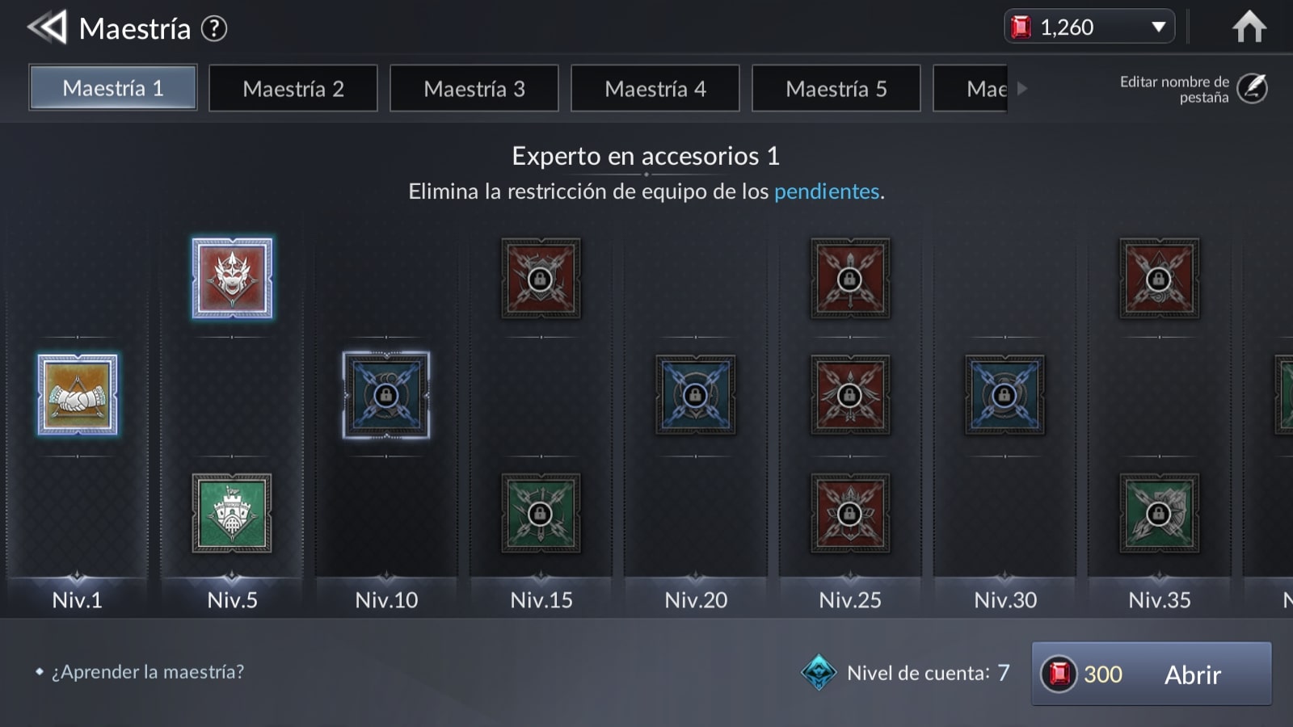Select the locked top red mastery at Niv.25
The width and height of the screenshot is (1293, 727).
click(x=850, y=278)
